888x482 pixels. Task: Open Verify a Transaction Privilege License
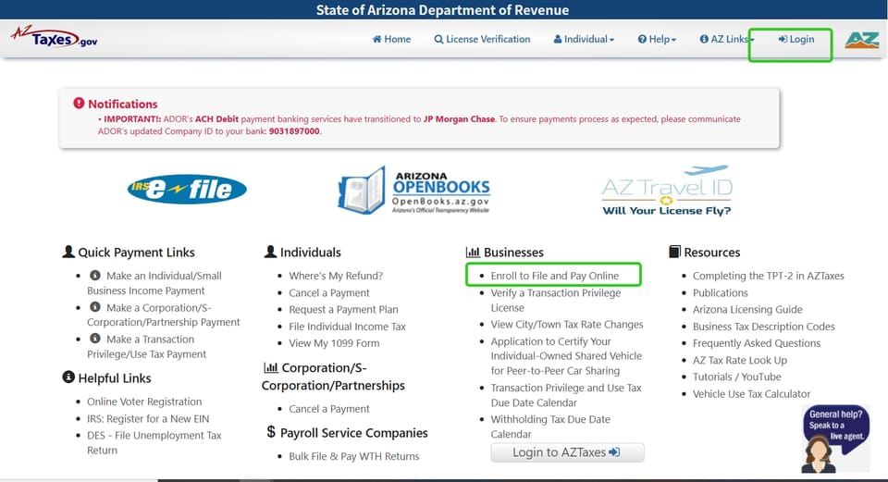pyautogui.click(x=556, y=300)
